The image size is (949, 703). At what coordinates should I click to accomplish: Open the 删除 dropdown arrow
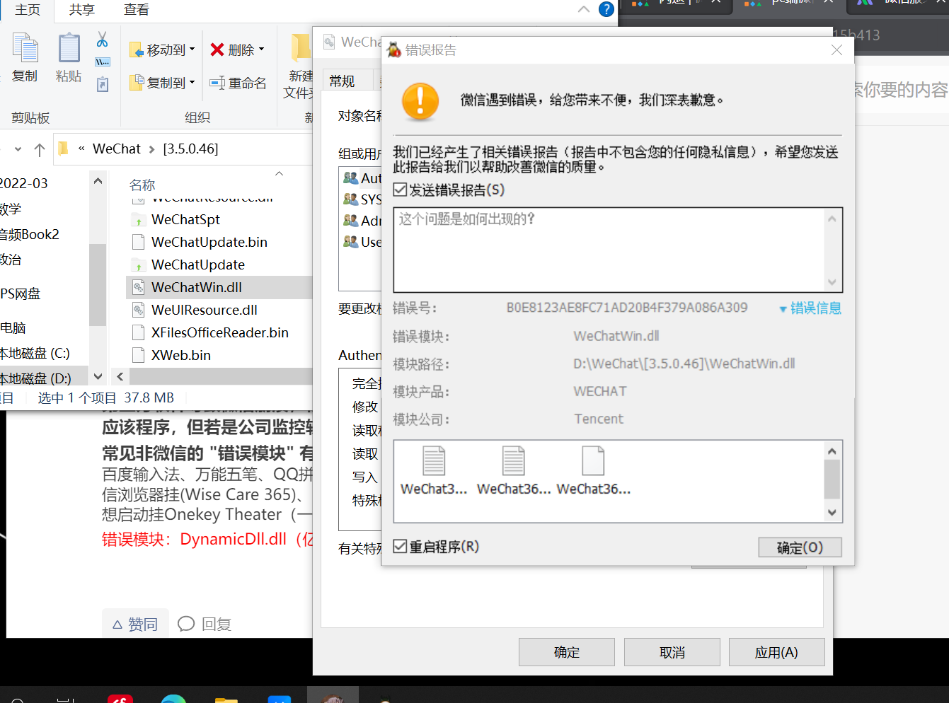pyautogui.click(x=261, y=50)
